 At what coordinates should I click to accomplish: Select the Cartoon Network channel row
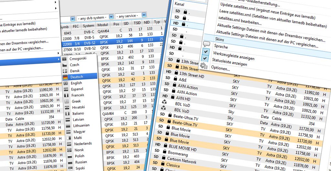pyautogui.click(x=182, y=160)
